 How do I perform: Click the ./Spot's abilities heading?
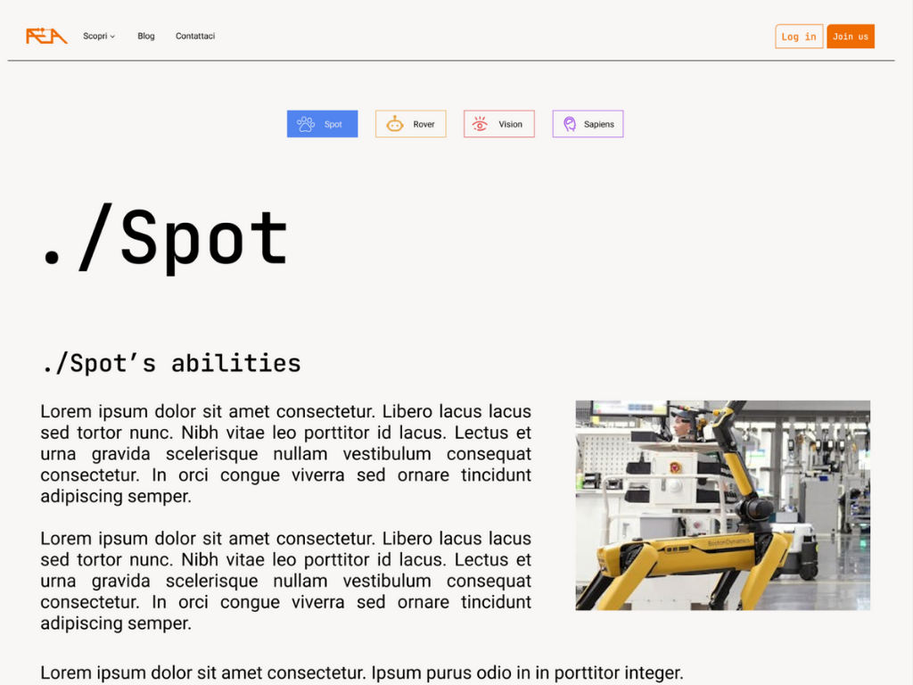coord(171,363)
